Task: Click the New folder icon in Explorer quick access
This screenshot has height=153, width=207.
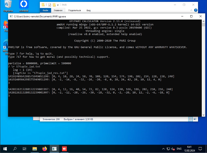Action: tap(54, 5)
